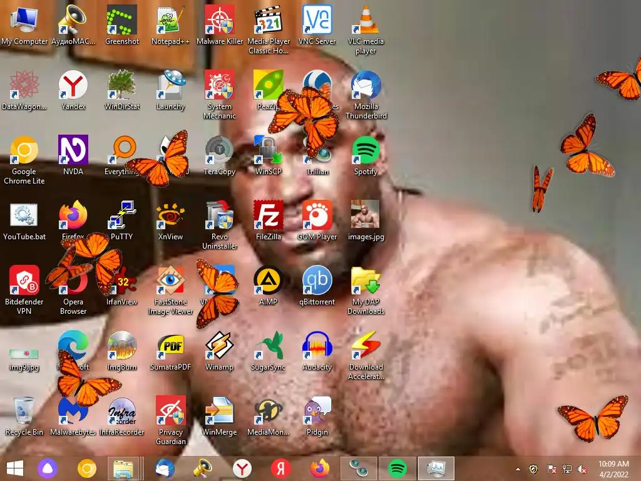The image size is (641, 481).
Task: Open the Windows Start menu
Action: point(15,468)
